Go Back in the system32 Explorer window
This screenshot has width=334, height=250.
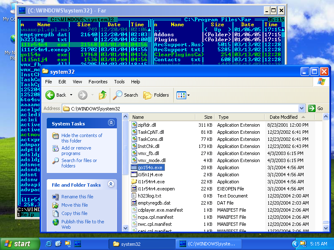pyautogui.click(x=56, y=95)
